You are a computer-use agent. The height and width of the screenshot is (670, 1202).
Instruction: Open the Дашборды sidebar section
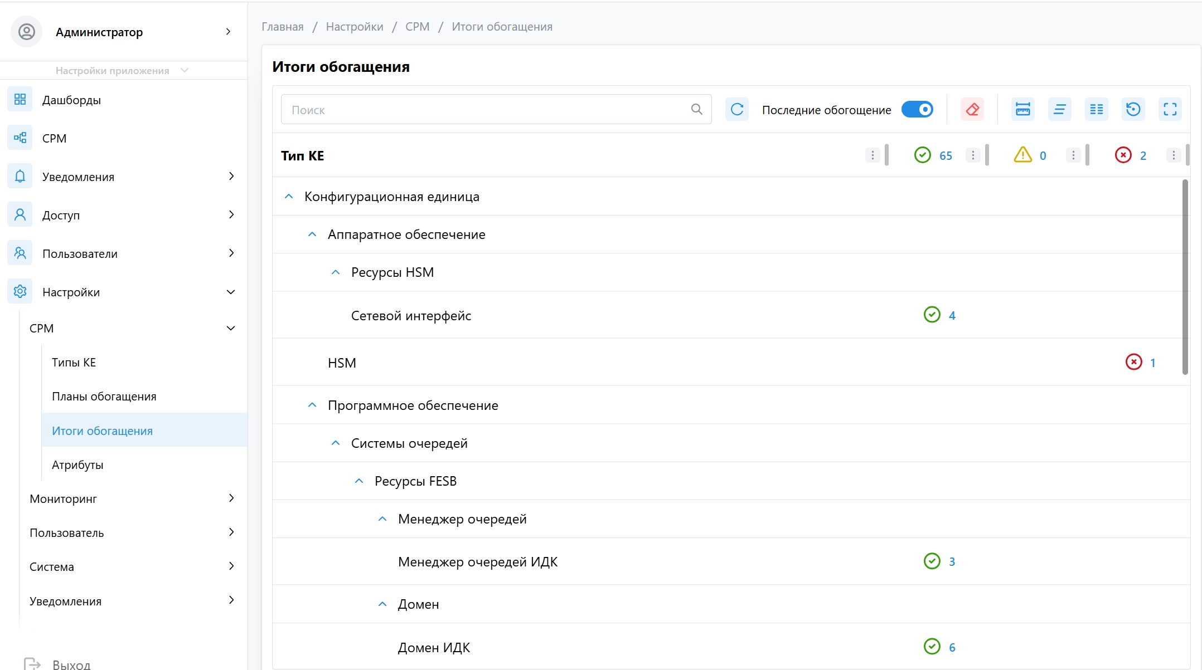pos(71,100)
